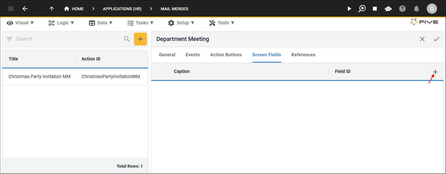Run with inspector using magnifier-play icon
Screen dimensions: 446x174
point(362,9)
